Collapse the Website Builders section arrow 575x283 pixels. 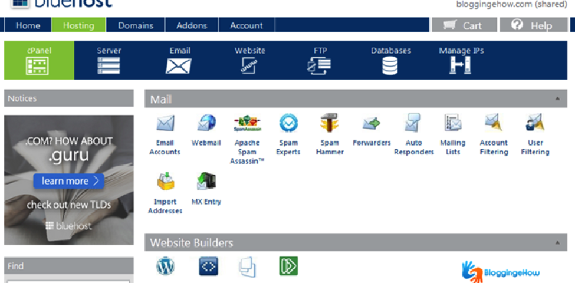pos(557,242)
